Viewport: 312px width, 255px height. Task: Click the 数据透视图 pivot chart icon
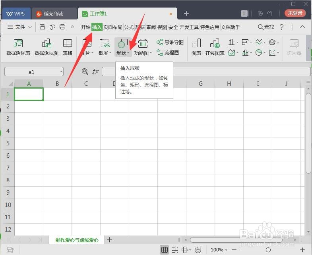click(x=47, y=43)
